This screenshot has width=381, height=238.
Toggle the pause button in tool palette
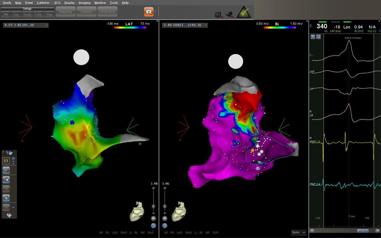[x=6, y=161]
